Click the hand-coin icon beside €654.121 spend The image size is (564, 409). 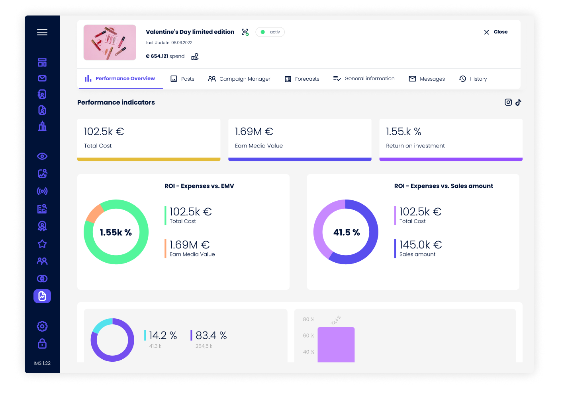(195, 56)
